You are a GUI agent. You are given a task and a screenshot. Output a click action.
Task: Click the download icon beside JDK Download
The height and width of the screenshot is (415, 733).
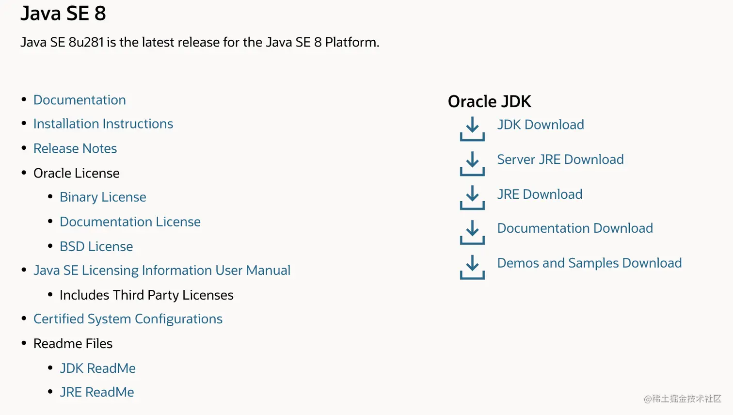pos(472,128)
